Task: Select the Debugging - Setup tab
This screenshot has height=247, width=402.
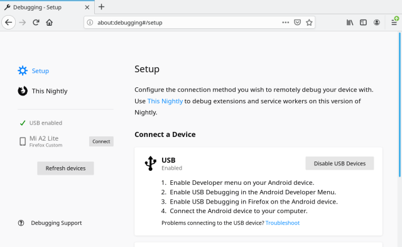Action: click(x=47, y=7)
